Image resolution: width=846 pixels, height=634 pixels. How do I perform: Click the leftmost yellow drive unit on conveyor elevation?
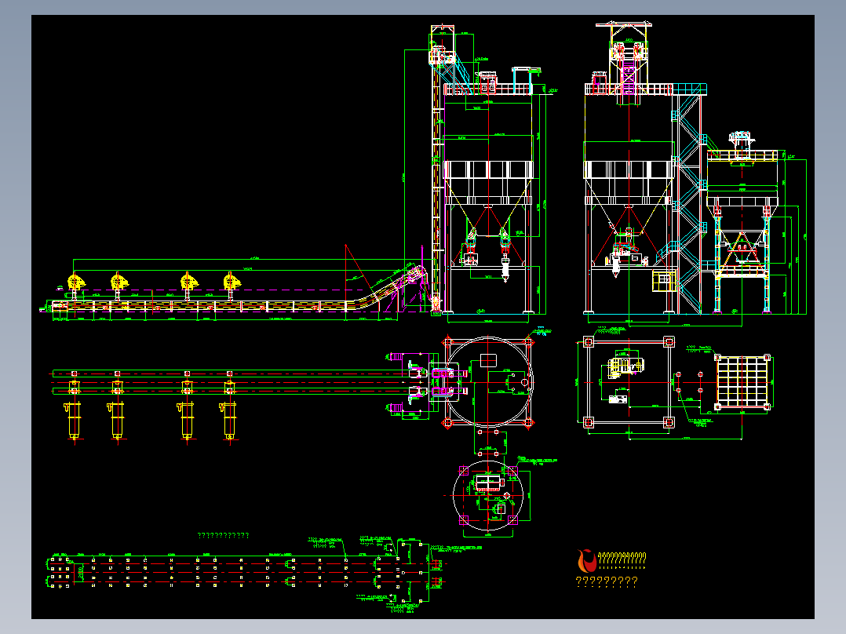pyautogui.click(x=76, y=282)
